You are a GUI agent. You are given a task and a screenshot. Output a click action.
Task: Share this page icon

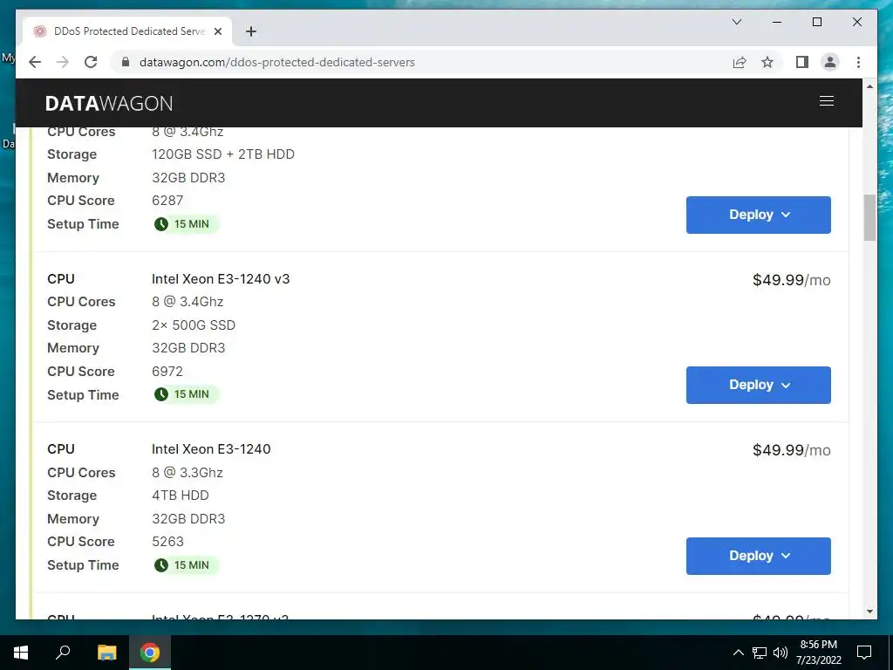(x=740, y=62)
